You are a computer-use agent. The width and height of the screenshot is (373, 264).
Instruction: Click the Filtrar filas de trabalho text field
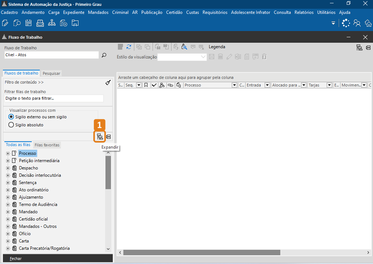(54, 98)
